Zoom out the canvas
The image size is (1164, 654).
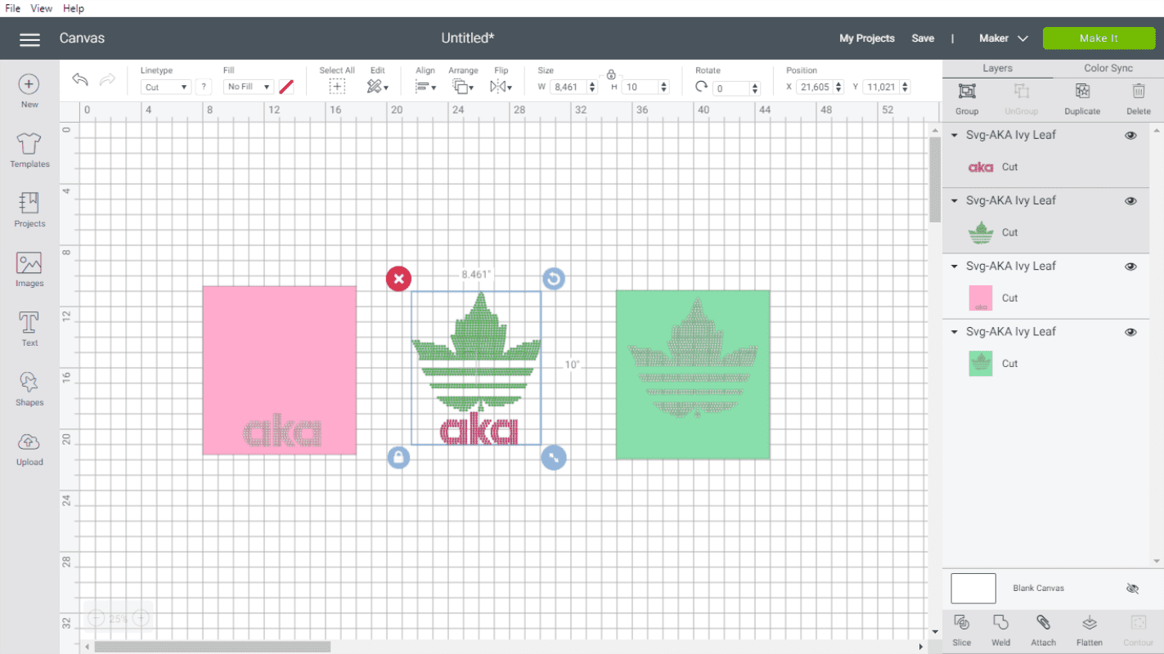click(x=96, y=619)
